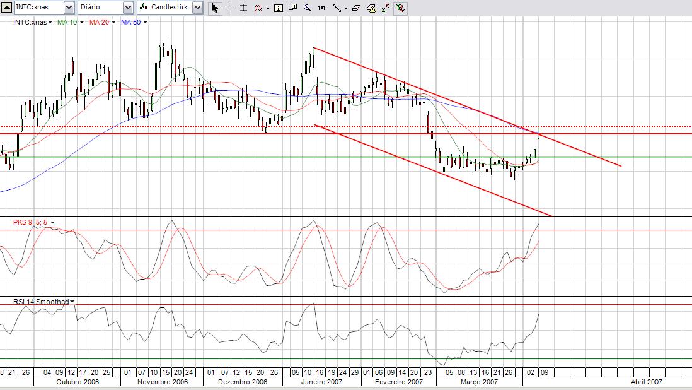Click the add indicator wave icon

pos(258,8)
